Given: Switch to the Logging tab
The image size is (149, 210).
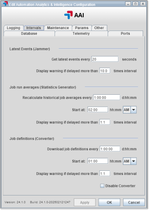Looking at the screenshot, I should [13, 28].
